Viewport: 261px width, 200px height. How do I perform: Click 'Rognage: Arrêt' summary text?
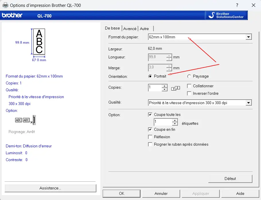click(22, 132)
